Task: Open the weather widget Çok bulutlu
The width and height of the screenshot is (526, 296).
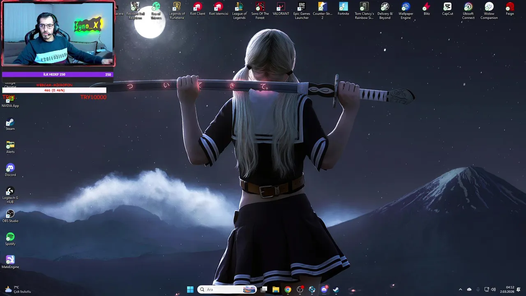Action: coord(18,289)
